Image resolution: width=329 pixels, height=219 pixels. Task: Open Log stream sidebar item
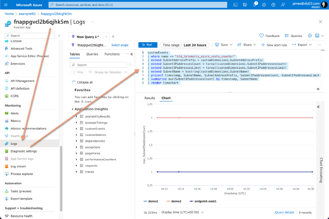point(18,166)
